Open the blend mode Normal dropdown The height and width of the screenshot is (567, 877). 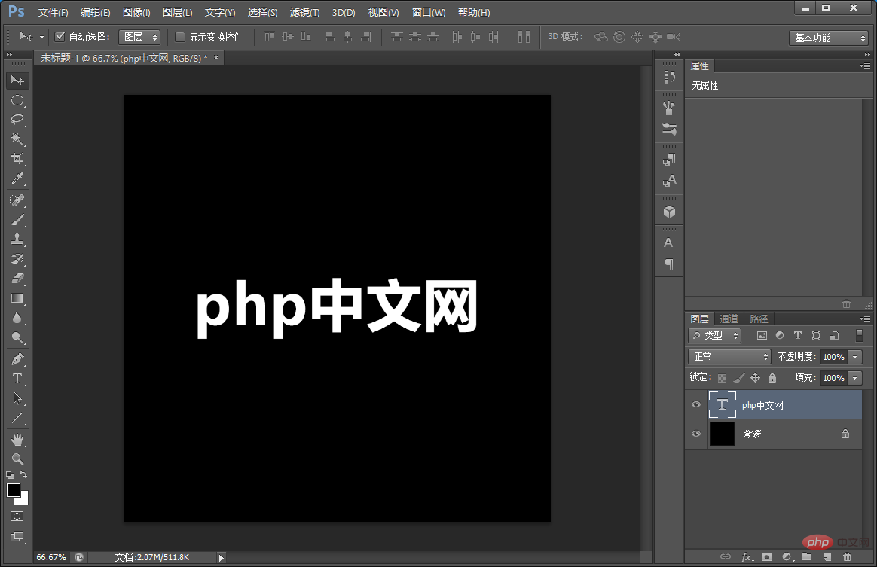pos(730,357)
